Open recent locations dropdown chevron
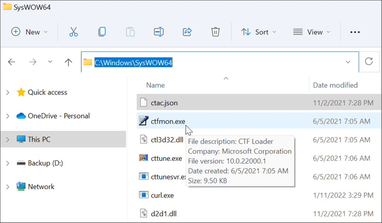The height and width of the screenshot is (223, 382). pyautogui.click(x=50, y=62)
